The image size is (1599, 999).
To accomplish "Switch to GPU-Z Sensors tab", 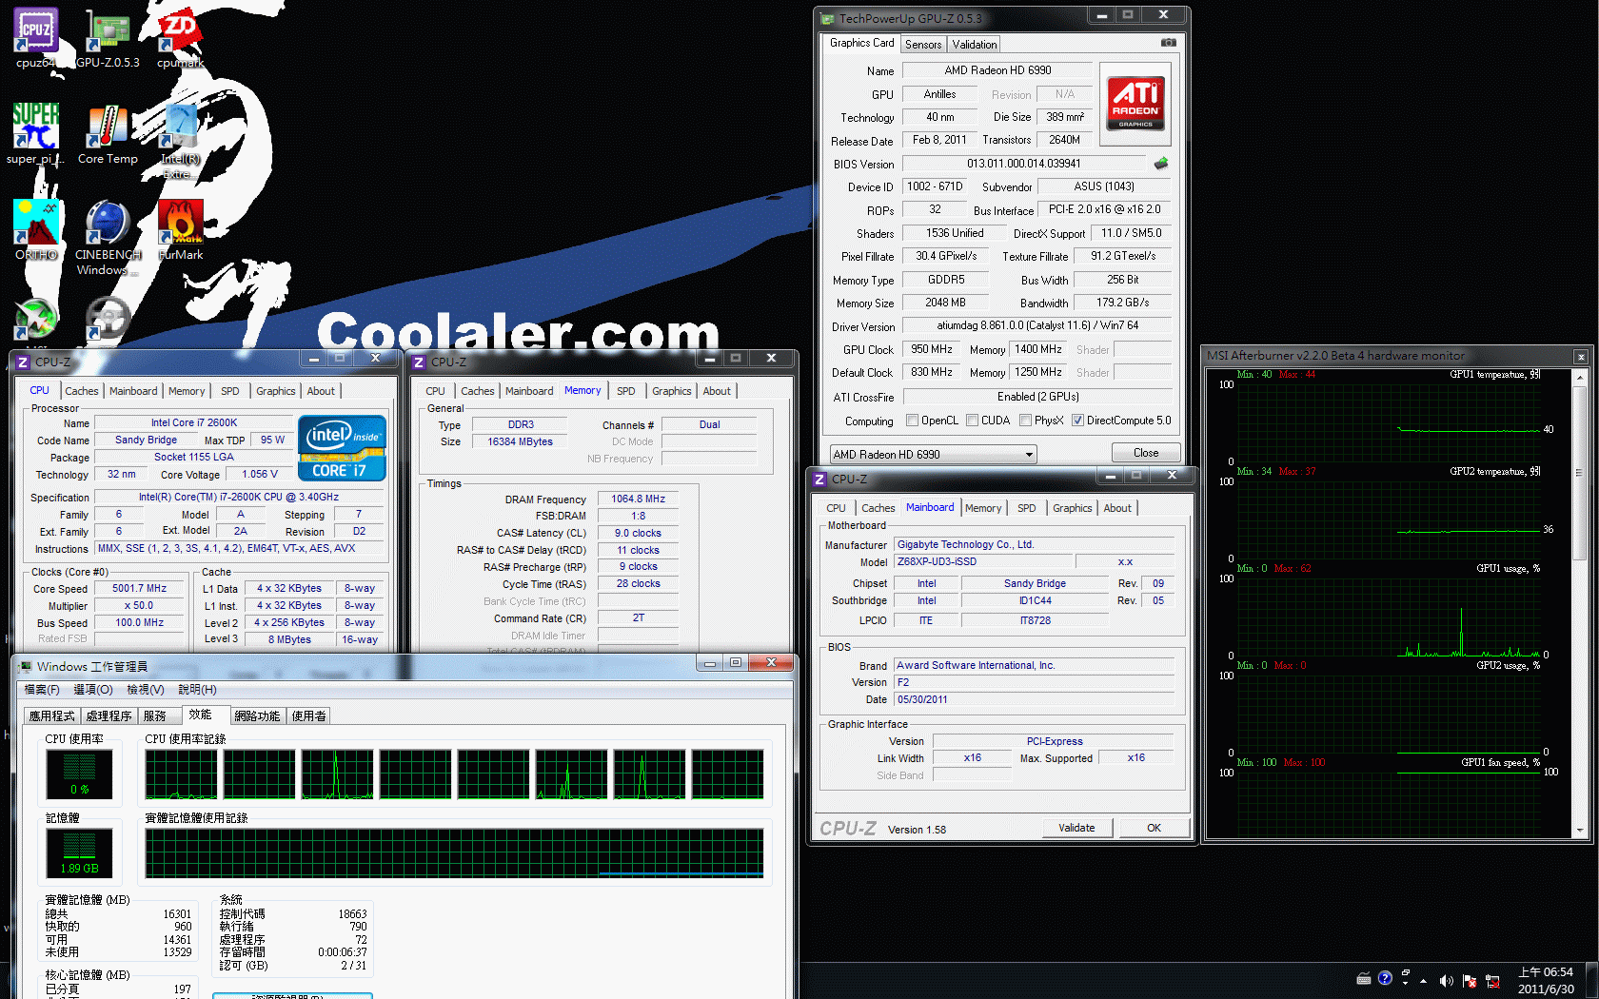I will (x=923, y=45).
